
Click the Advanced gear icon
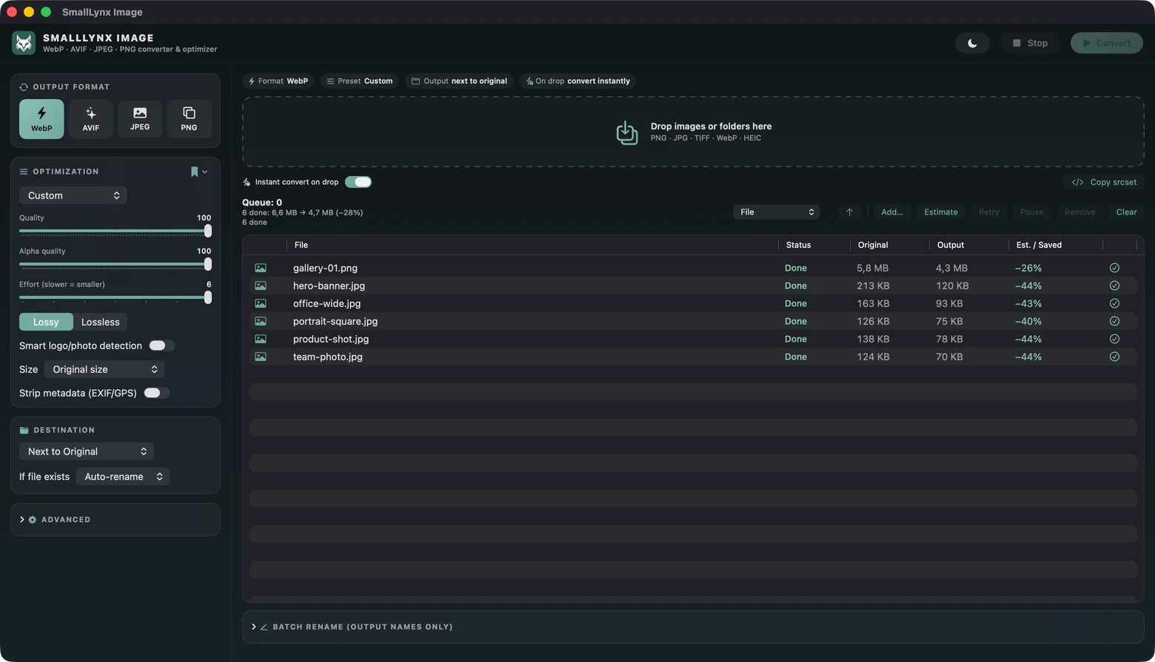tap(33, 520)
